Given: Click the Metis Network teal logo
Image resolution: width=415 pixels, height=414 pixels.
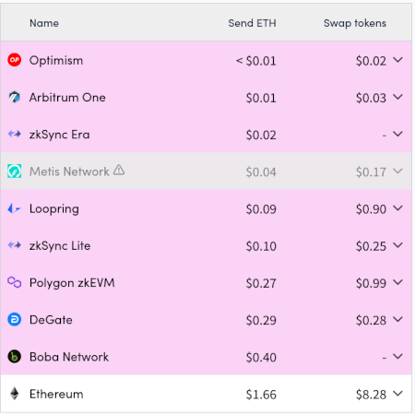Looking at the screenshot, I should (x=14, y=172).
